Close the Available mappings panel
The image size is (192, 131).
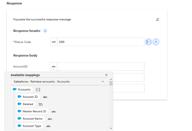pyautogui.click(x=106, y=75)
